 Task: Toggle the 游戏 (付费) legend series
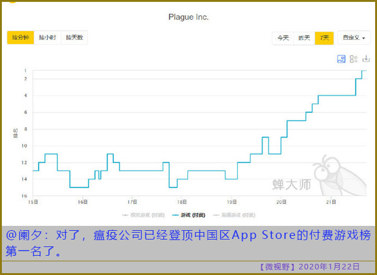pos(188,215)
